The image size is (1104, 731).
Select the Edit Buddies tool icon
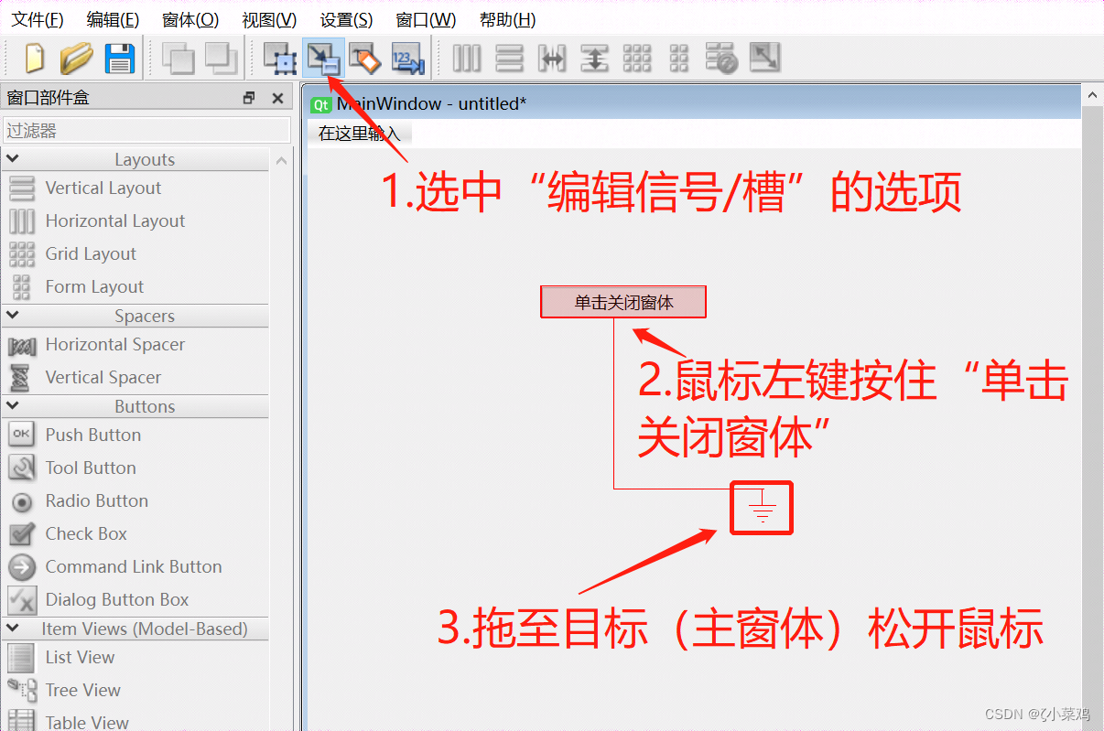tap(365, 58)
